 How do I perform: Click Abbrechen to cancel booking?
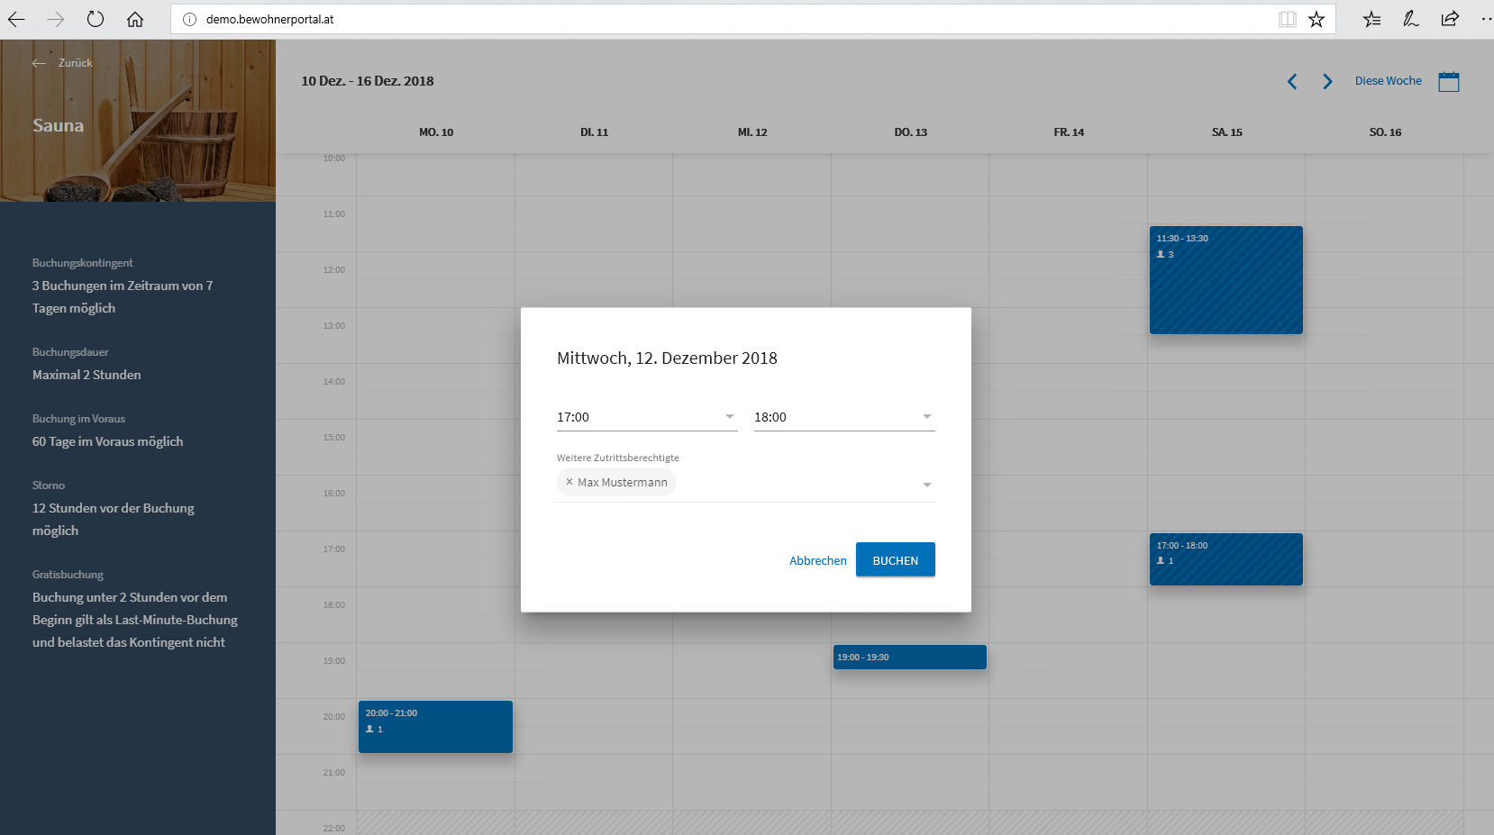[x=817, y=560]
